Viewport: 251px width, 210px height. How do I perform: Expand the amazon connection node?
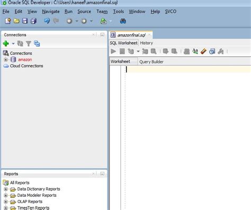point(6,59)
